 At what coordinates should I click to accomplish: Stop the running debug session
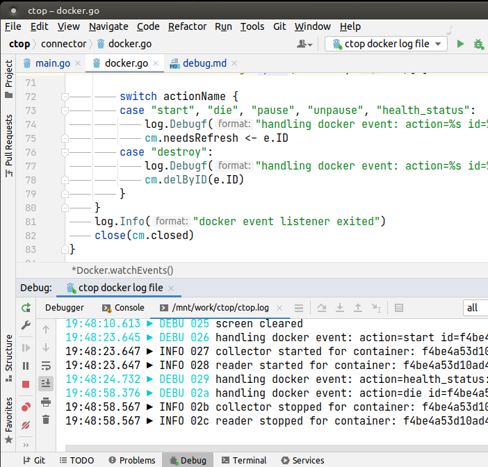point(26,384)
